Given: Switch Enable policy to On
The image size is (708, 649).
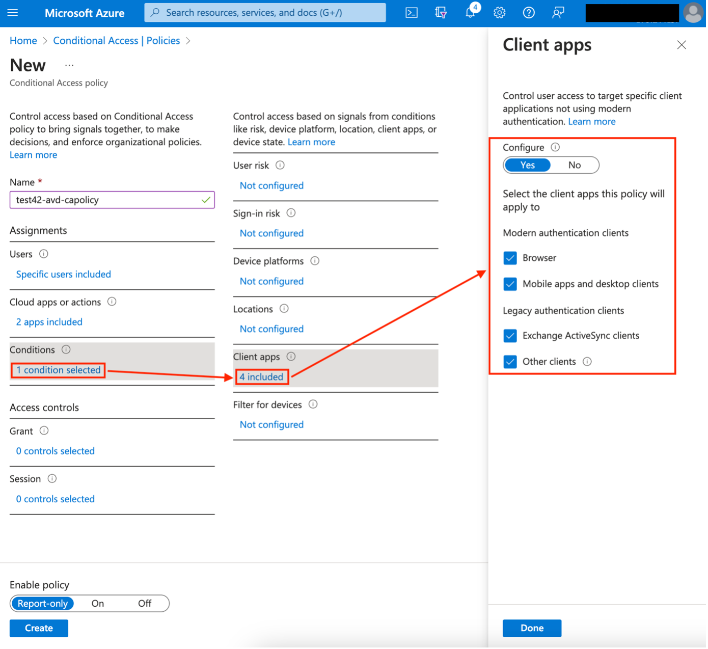Looking at the screenshot, I should click(x=98, y=604).
